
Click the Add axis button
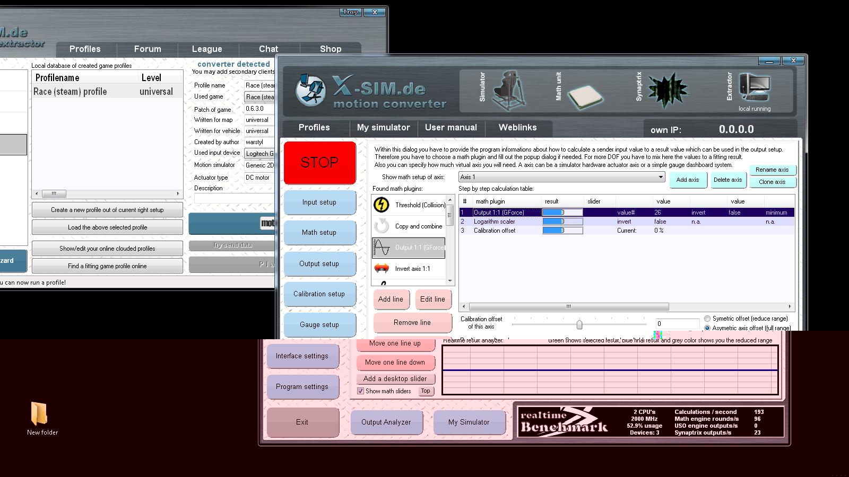click(687, 180)
